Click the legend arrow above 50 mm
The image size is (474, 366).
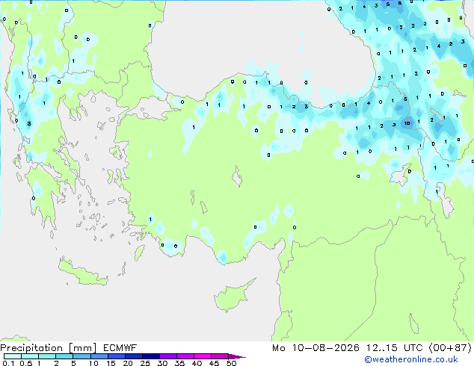237,356
